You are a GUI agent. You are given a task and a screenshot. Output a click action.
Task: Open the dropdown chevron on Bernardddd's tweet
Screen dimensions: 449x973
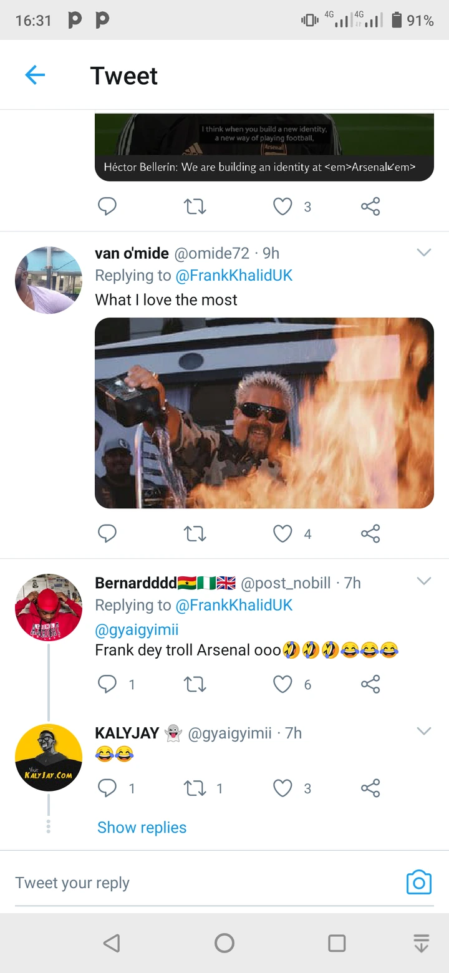424,581
